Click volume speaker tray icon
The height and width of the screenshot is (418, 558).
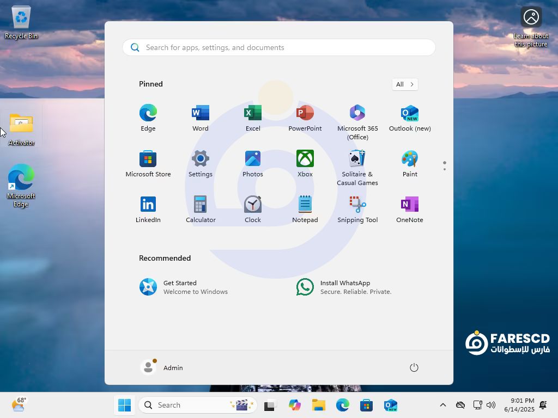[x=491, y=405]
